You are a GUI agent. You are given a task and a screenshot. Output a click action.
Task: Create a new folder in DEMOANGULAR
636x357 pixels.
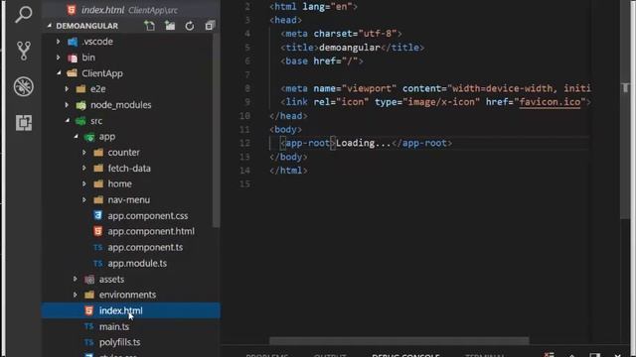click(x=170, y=26)
